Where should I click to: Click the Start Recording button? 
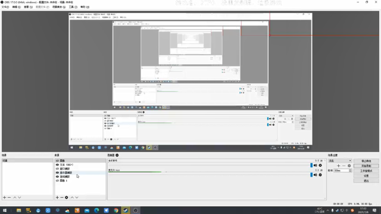click(x=366, y=166)
